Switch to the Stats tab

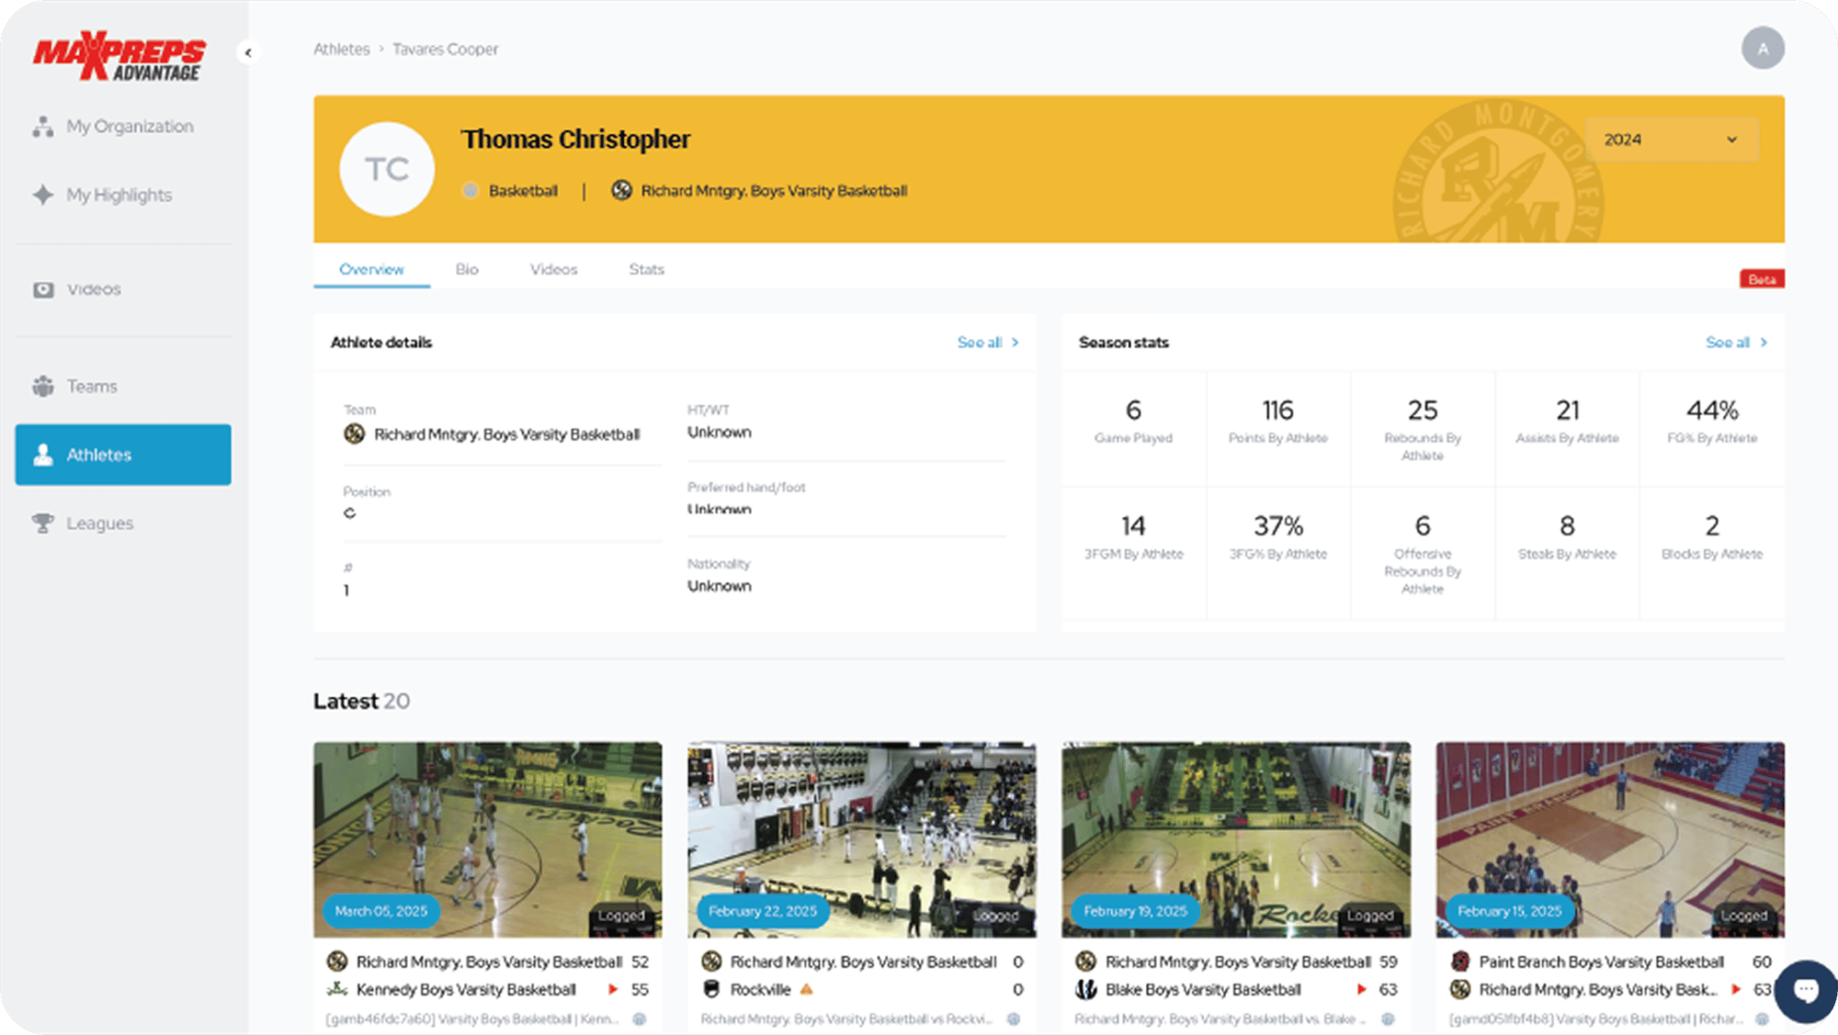coord(646,269)
